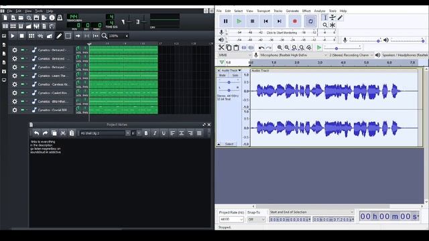Click the LMMS magnifier zoom icon
429x241 pixels.
coord(105,35)
